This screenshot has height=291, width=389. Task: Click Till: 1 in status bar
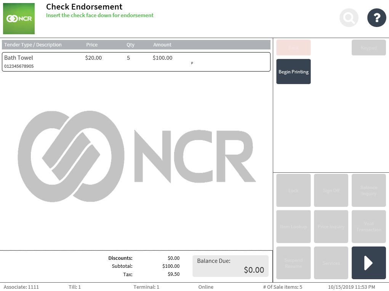75,287
